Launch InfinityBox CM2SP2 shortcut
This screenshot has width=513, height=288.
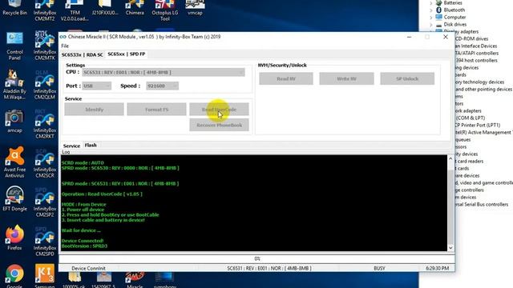45,202
